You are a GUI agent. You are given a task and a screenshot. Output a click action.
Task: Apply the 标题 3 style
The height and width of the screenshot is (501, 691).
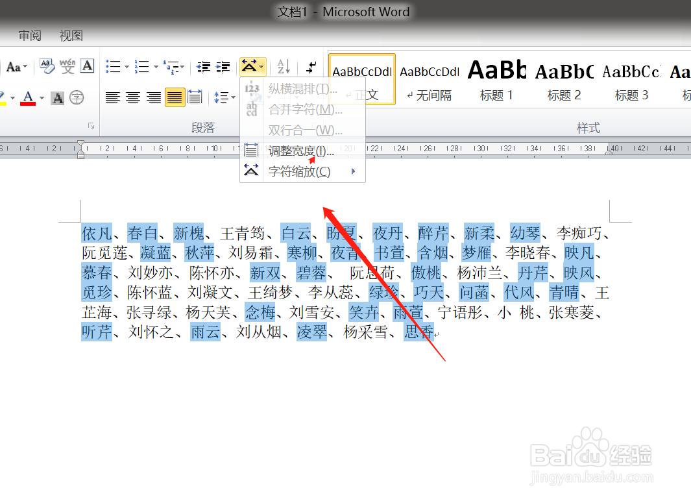(631, 79)
